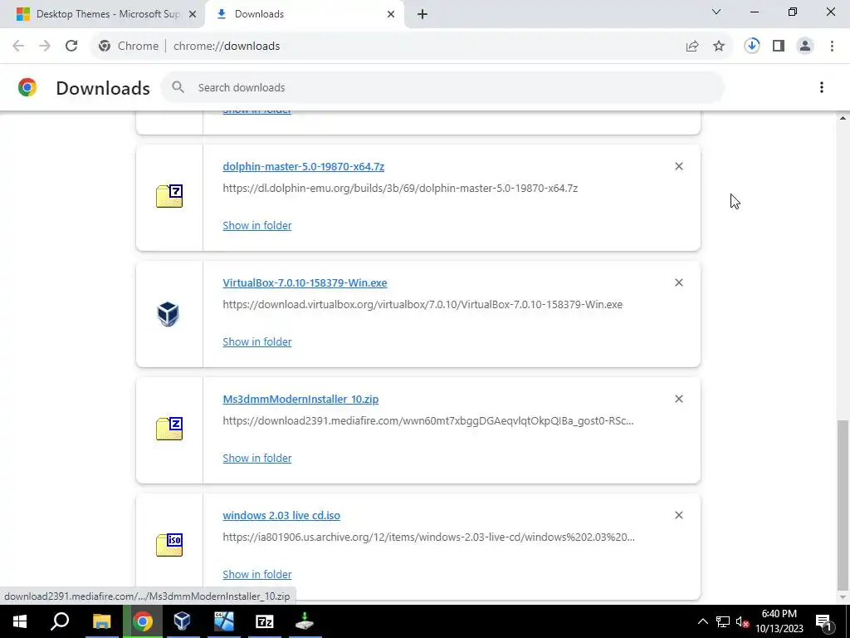Reload the downloads page
Screen dimensions: 850x638
71,47
